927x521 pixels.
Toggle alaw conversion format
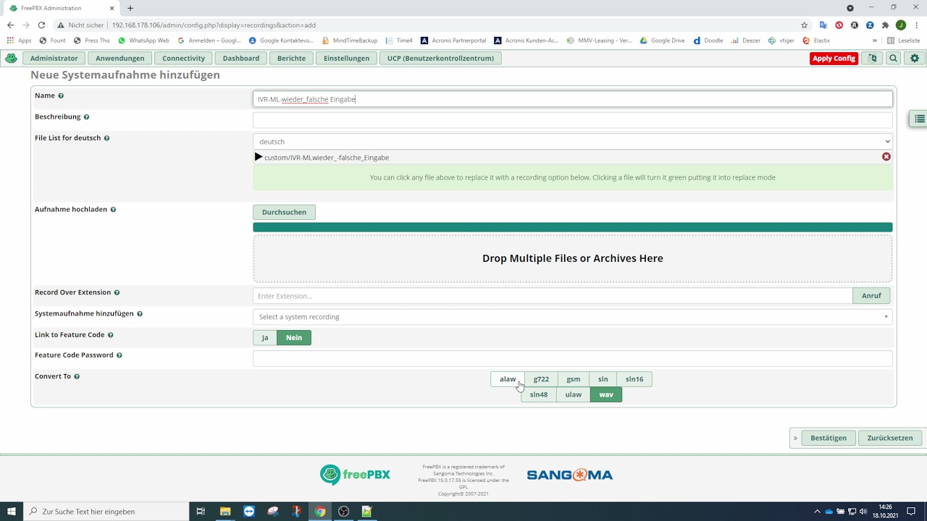pos(508,379)
